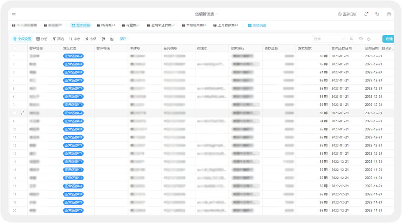
Task: Open the row height adjustment icon
Action: 103,39
